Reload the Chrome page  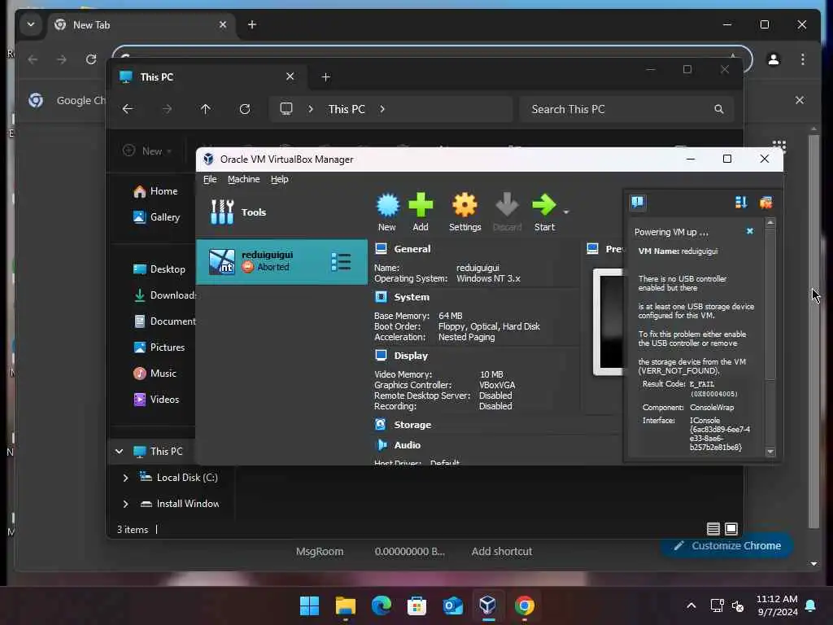click(91, 59)
